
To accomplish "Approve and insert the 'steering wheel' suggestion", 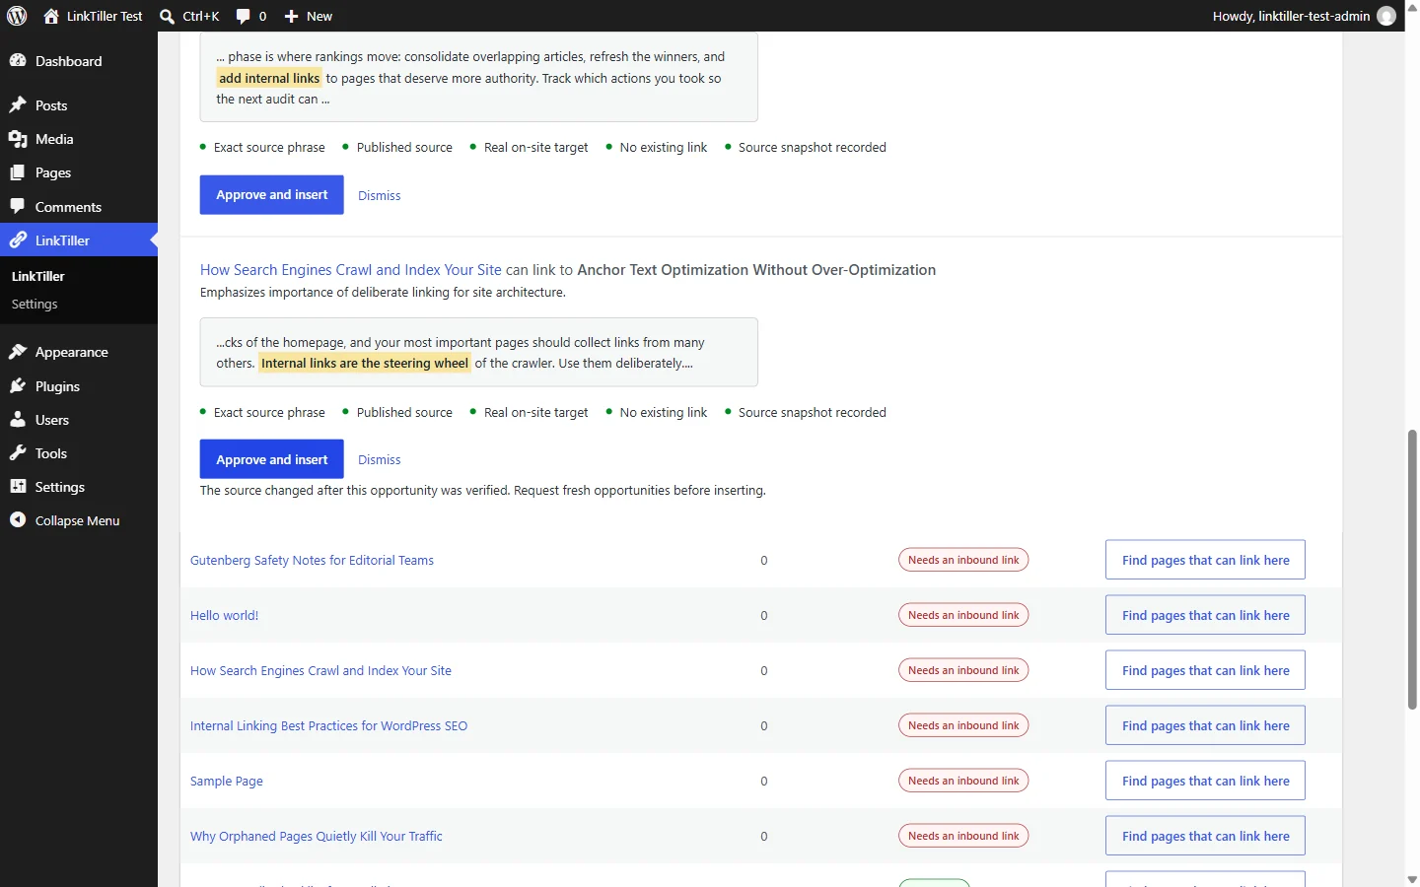I will coord(272,459).
